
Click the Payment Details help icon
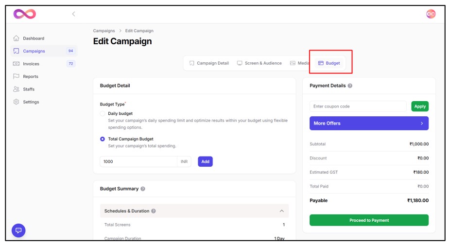(350, 86)
